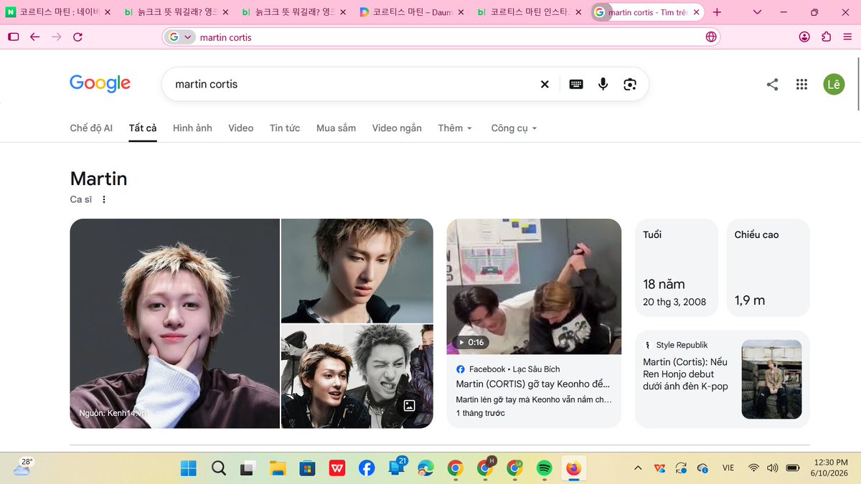Screen dimensions: 861x484
Task: Open the browser profile account icon
Action: click(x=804, y=37)
